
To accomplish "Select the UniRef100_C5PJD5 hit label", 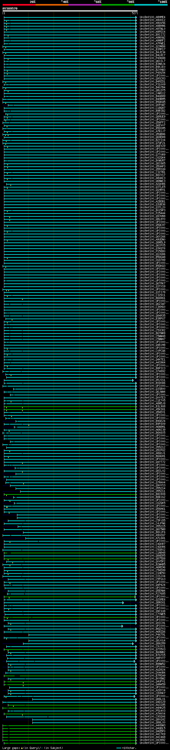I will (x=152, y=521).
